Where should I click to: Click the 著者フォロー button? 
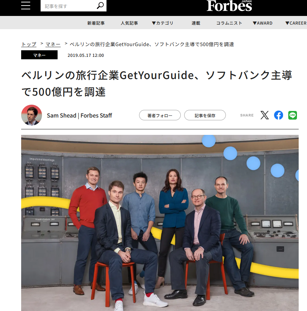[160, 115]
